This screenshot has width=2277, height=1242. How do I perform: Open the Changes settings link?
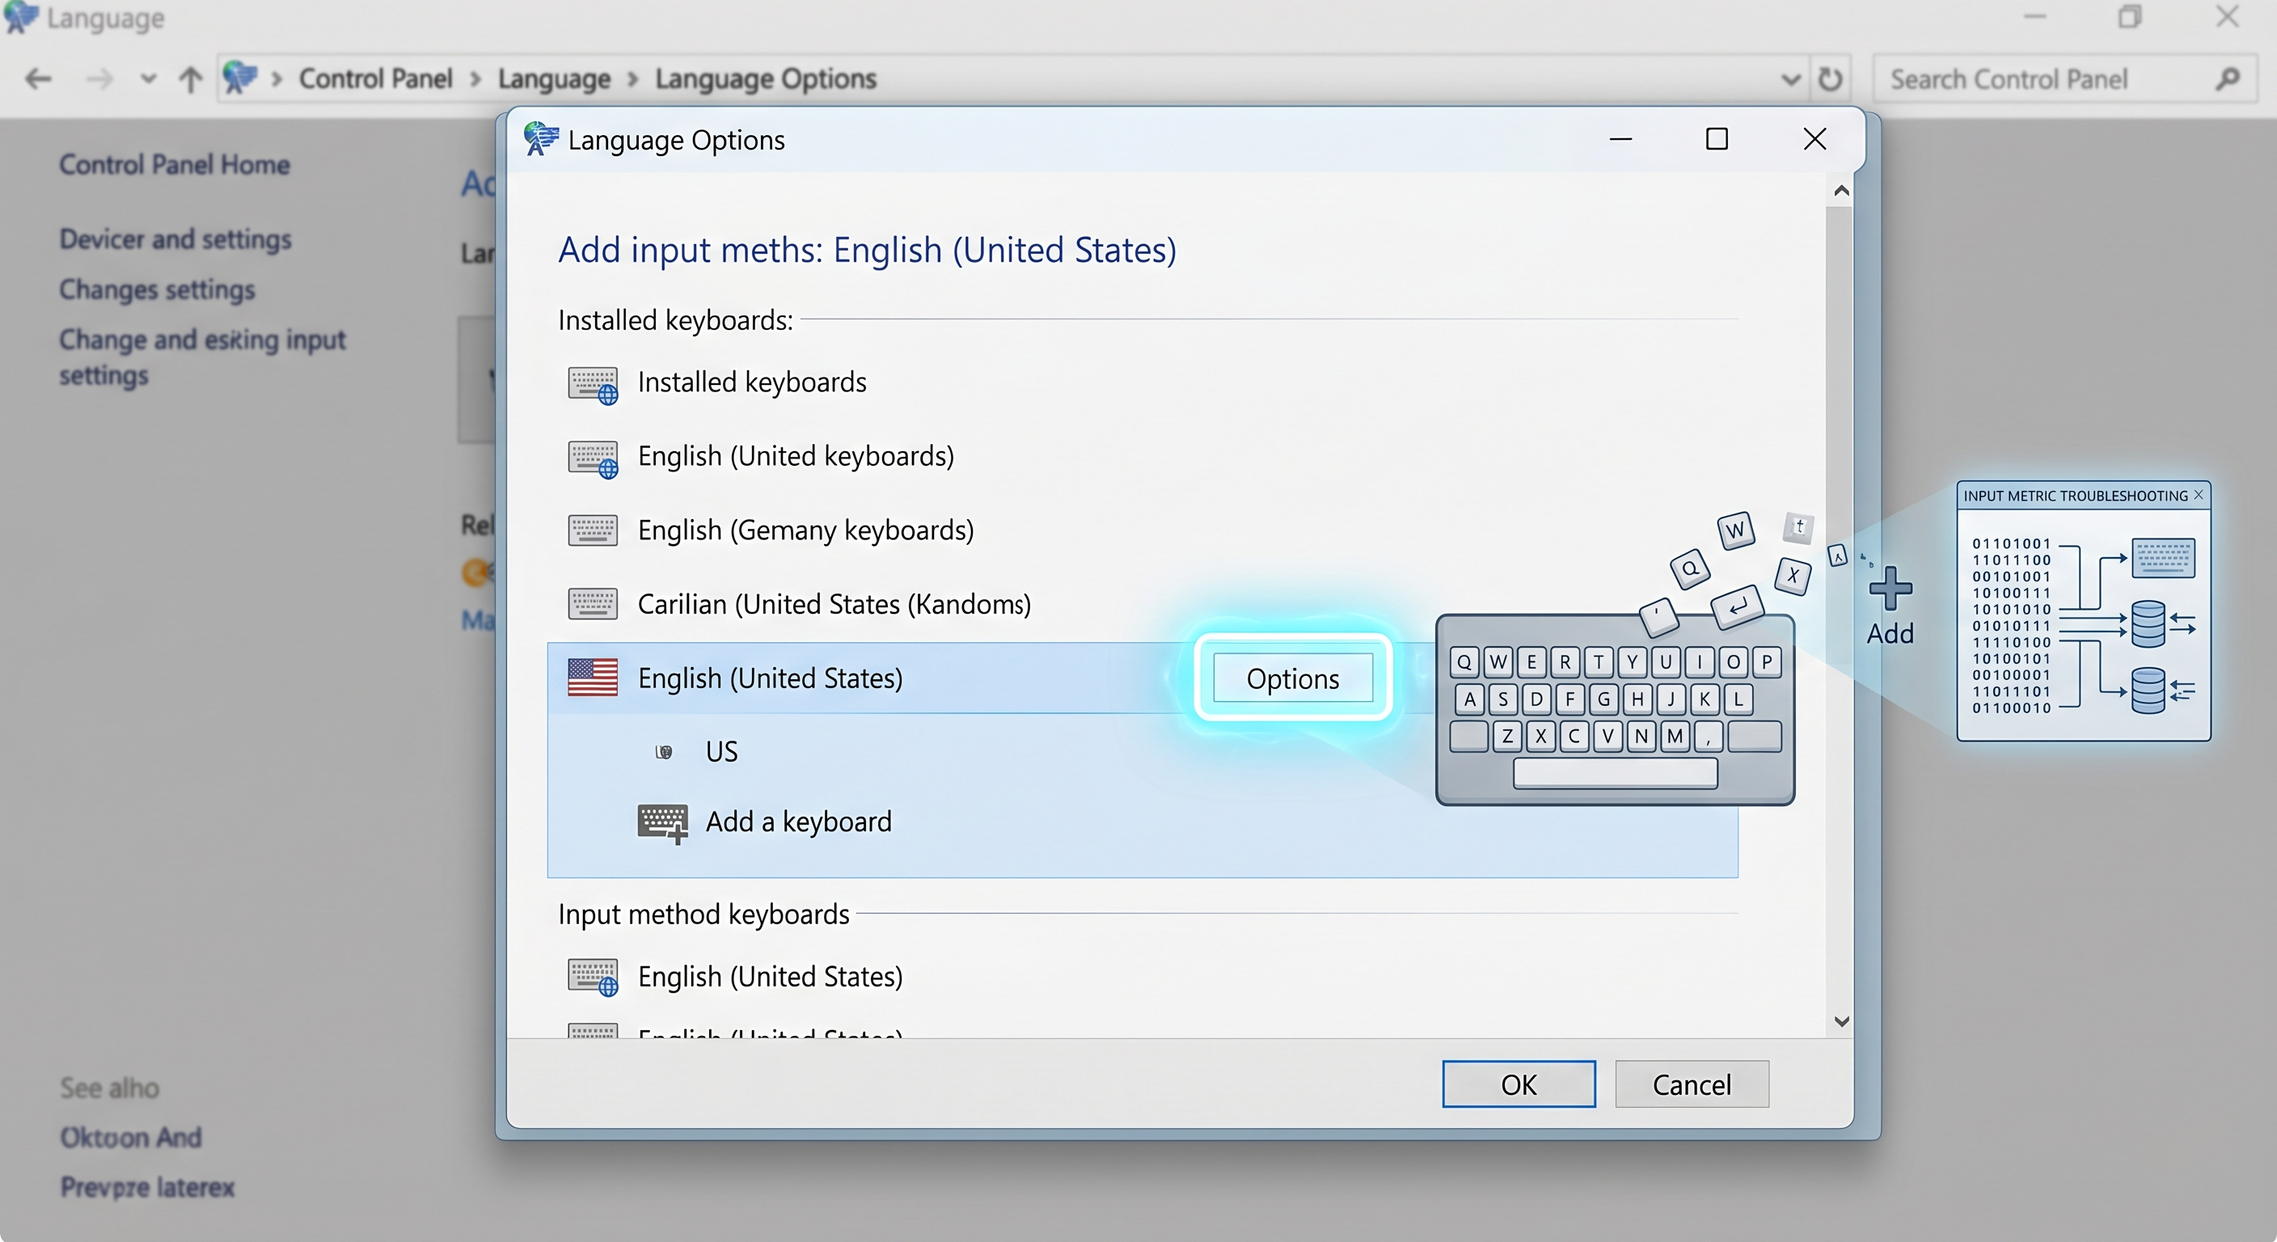click(158, 289)
